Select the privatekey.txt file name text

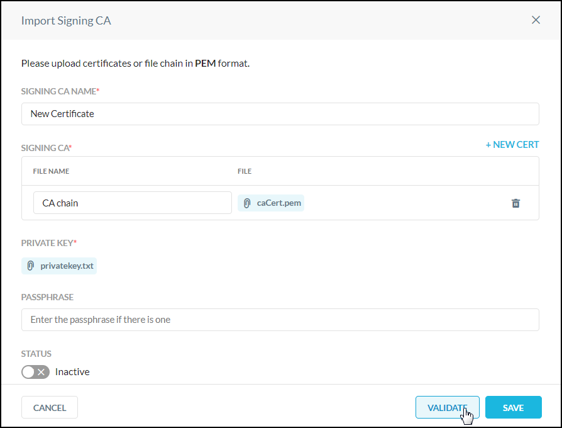(x=67, y=266)
